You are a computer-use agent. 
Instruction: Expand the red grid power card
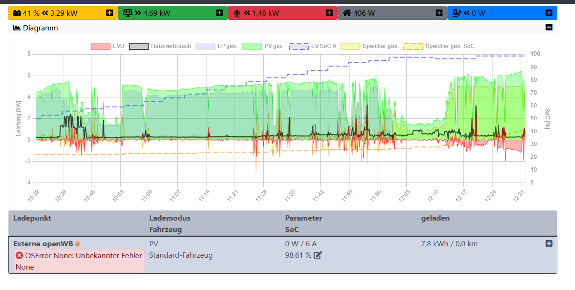click(329, 13)
